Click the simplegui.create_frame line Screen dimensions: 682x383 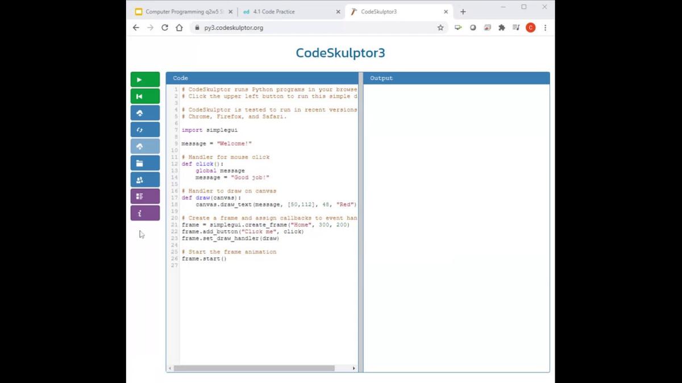[265, 225]
